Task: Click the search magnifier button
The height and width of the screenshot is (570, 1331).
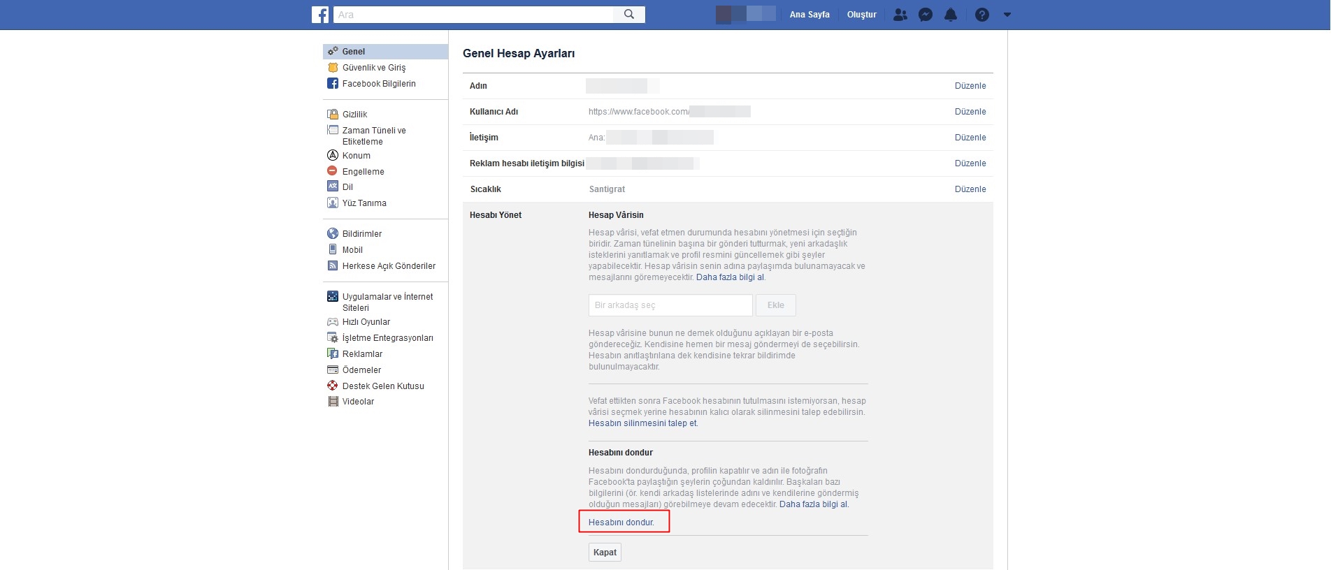Action: (x=629, y=15)
